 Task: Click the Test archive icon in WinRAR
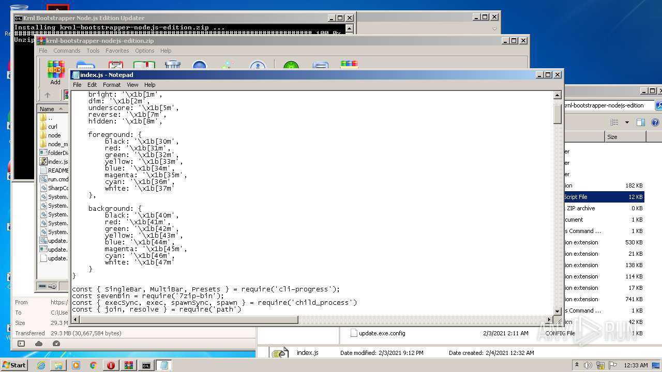115,65
